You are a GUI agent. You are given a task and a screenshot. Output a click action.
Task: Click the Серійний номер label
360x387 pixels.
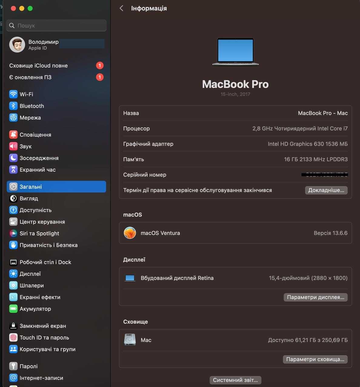coord(145,175)
